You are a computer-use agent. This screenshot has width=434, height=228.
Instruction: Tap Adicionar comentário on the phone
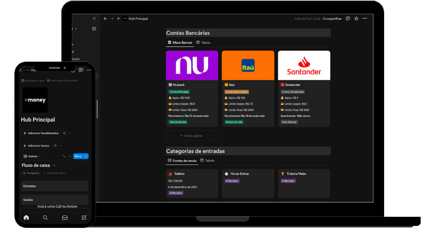62,81
